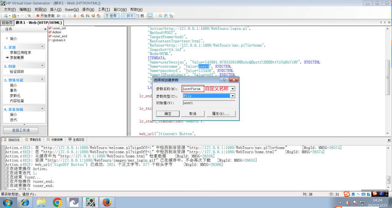This screenshot has width=392, height=208.
Task: Click the 属性(R)... button
Action: [x=220, y=114]
